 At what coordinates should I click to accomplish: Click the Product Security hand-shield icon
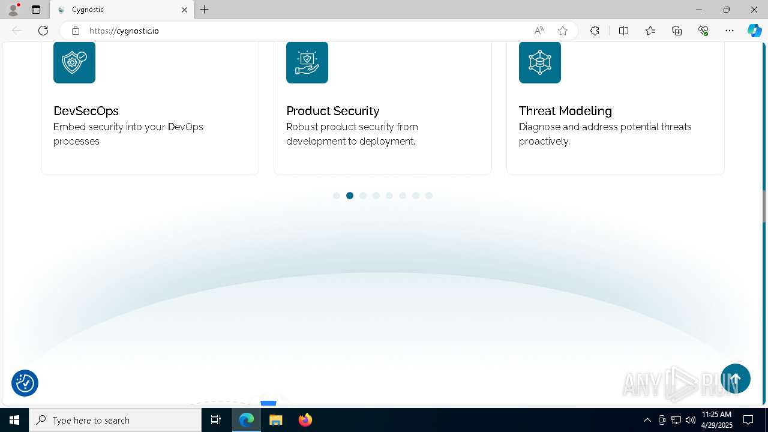(x=307, y=62)
